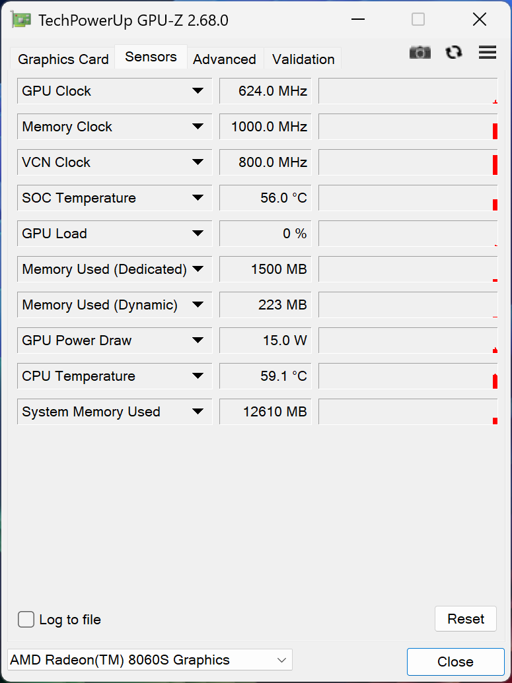Enable the Log to file checkbox

click(x=26, y=620)
